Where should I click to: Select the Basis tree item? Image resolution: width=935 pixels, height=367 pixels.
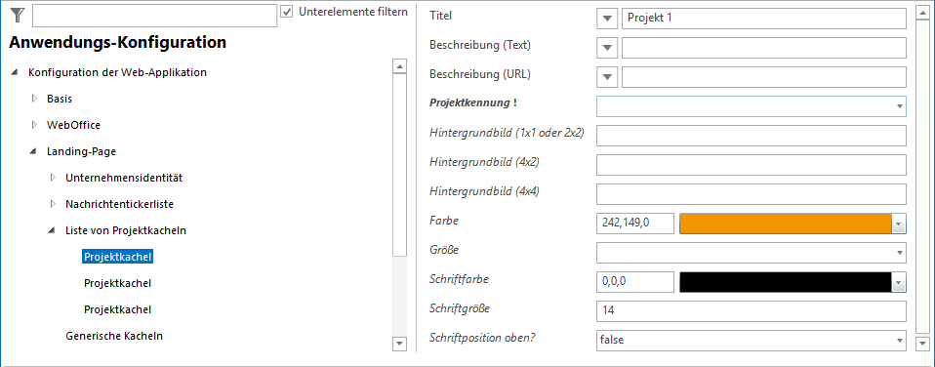60,99
